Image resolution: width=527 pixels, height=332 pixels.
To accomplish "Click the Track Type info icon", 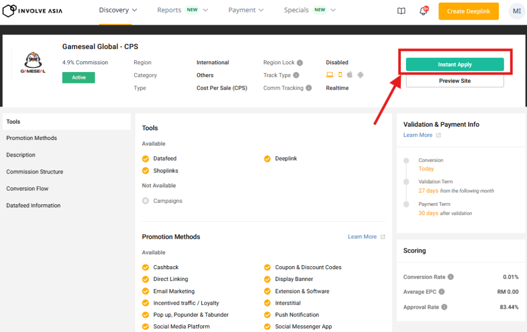I will click(x=296, y=76).
